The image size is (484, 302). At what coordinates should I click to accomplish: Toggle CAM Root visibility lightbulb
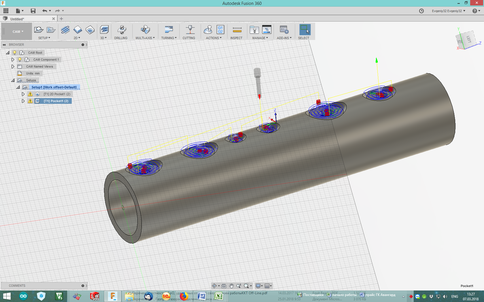(x=14, y=53)
